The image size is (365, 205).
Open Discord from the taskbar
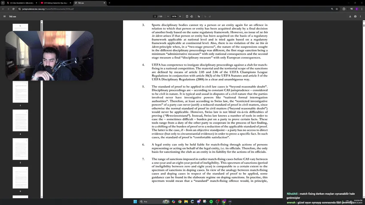(198, 202)
